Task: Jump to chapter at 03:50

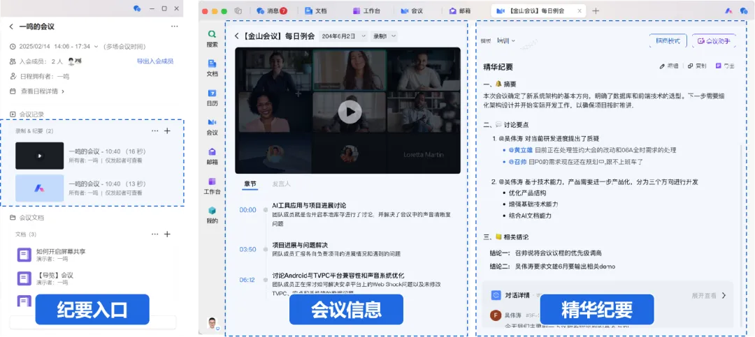Action: tap(247, 249)
